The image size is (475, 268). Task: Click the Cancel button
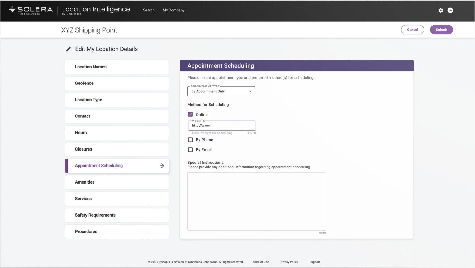coord(412,30)
